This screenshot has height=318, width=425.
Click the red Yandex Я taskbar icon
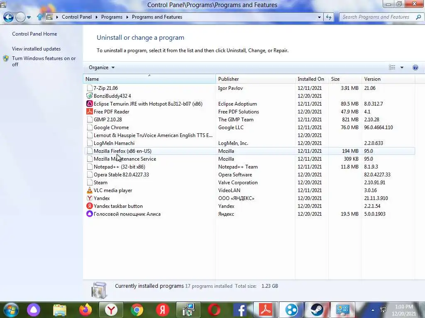point(163,310)
